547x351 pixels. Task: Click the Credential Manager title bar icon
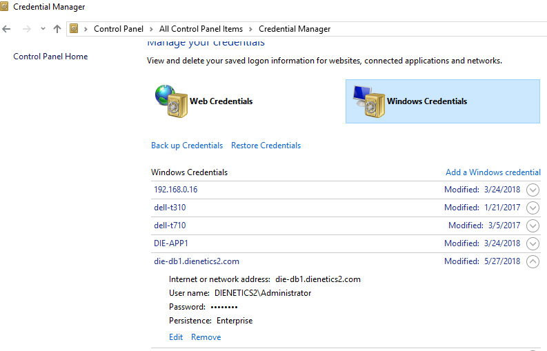[4, 6]
